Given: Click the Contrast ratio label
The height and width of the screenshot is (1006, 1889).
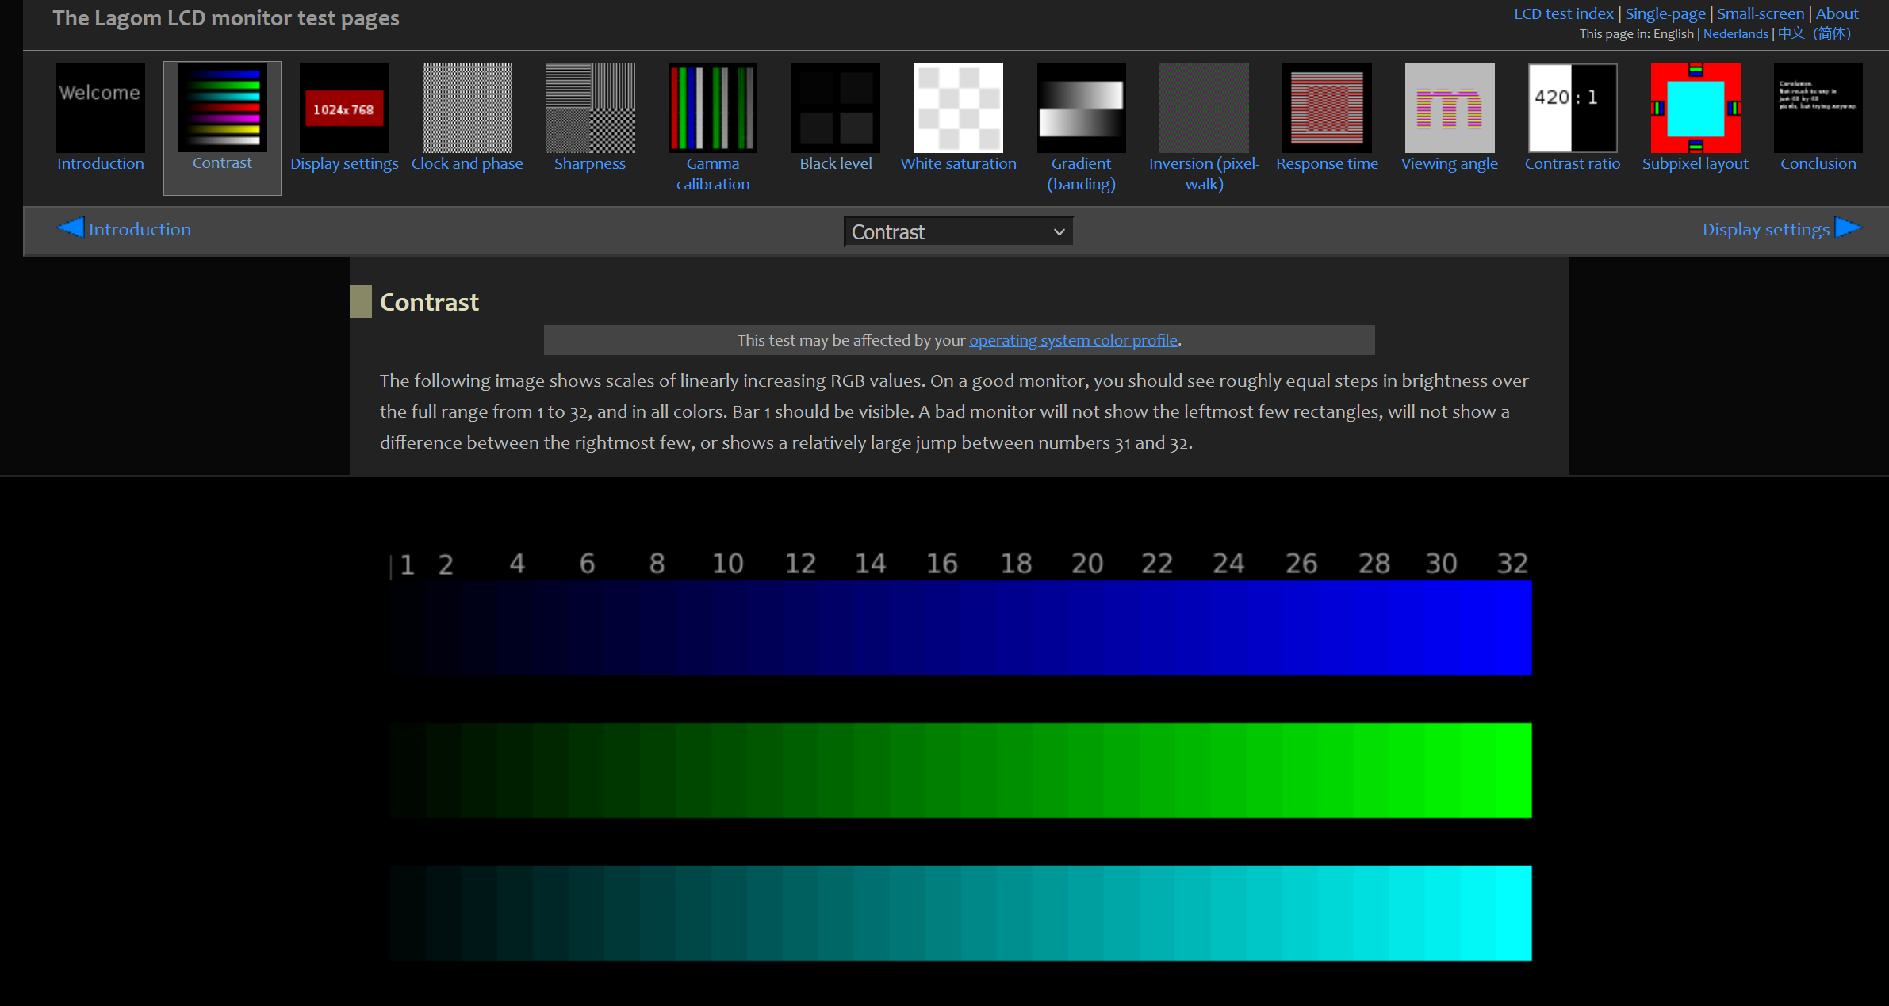Looking at the screenshot, I should pos(1573,163).
